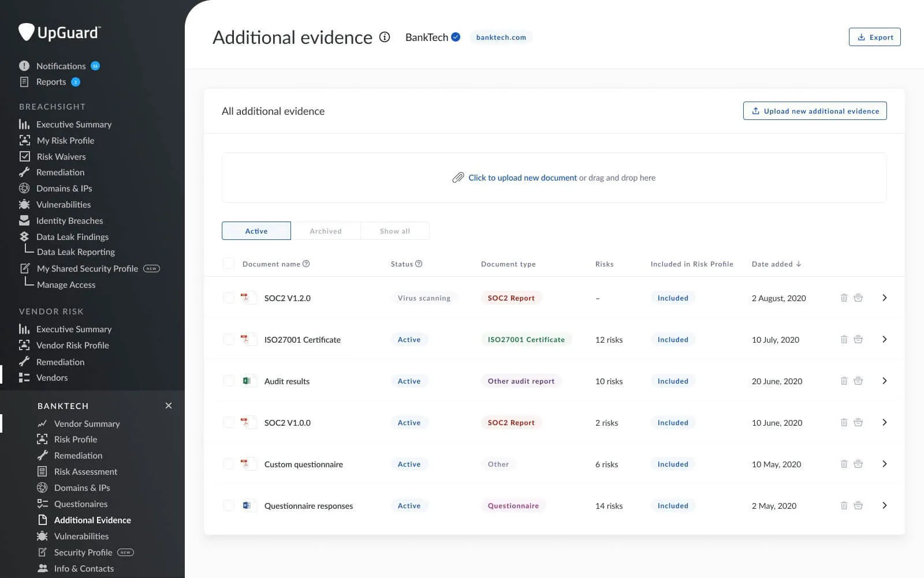Sort by the Date added column arrow
This screenshot has height=578, width=924.
[799, 264]
